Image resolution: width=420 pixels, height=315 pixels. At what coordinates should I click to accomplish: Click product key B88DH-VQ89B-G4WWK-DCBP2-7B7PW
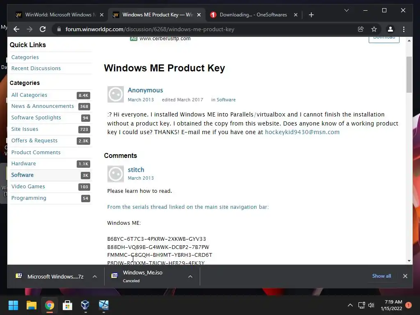[158, 247]
